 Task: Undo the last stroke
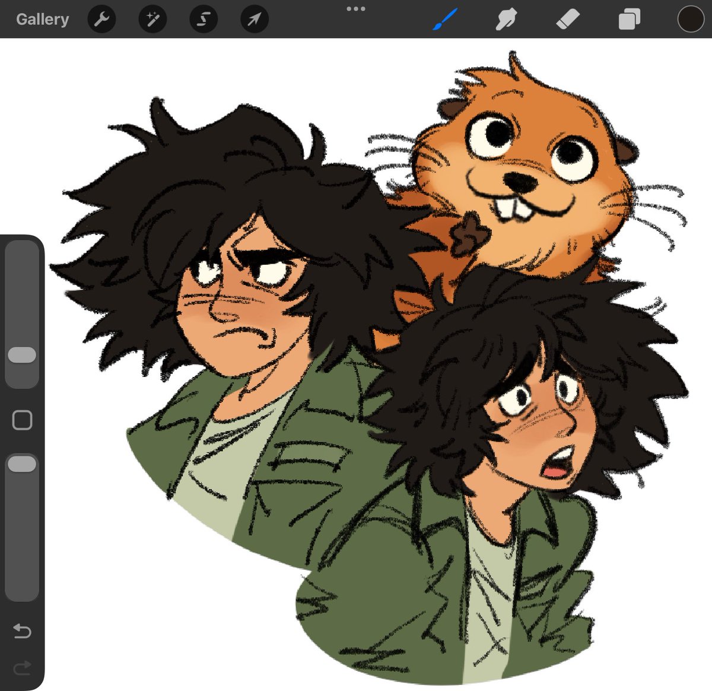click(22, 630)
